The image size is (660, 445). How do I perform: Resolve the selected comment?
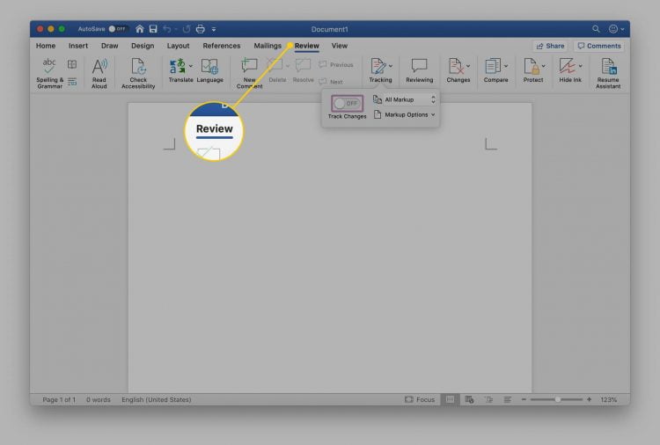303,69
